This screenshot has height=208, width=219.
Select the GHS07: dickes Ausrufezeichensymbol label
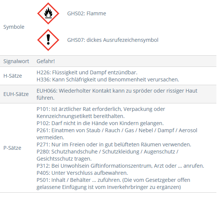[x=113, y=40]
